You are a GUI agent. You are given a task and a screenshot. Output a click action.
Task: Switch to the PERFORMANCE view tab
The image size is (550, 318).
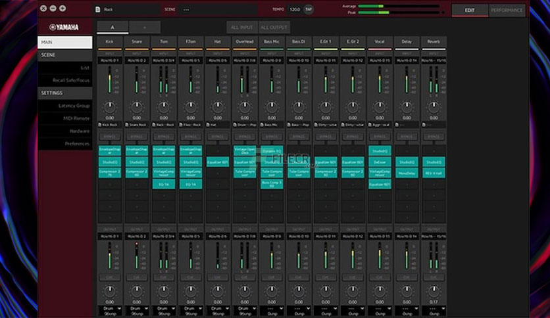click(507, 10)
